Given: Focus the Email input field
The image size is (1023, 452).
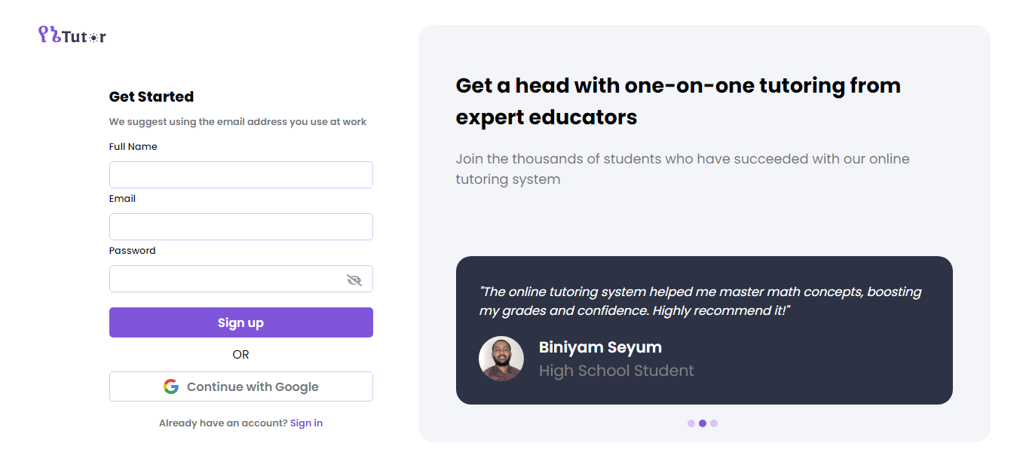Looking at the screenshot, I should point(240,226).
